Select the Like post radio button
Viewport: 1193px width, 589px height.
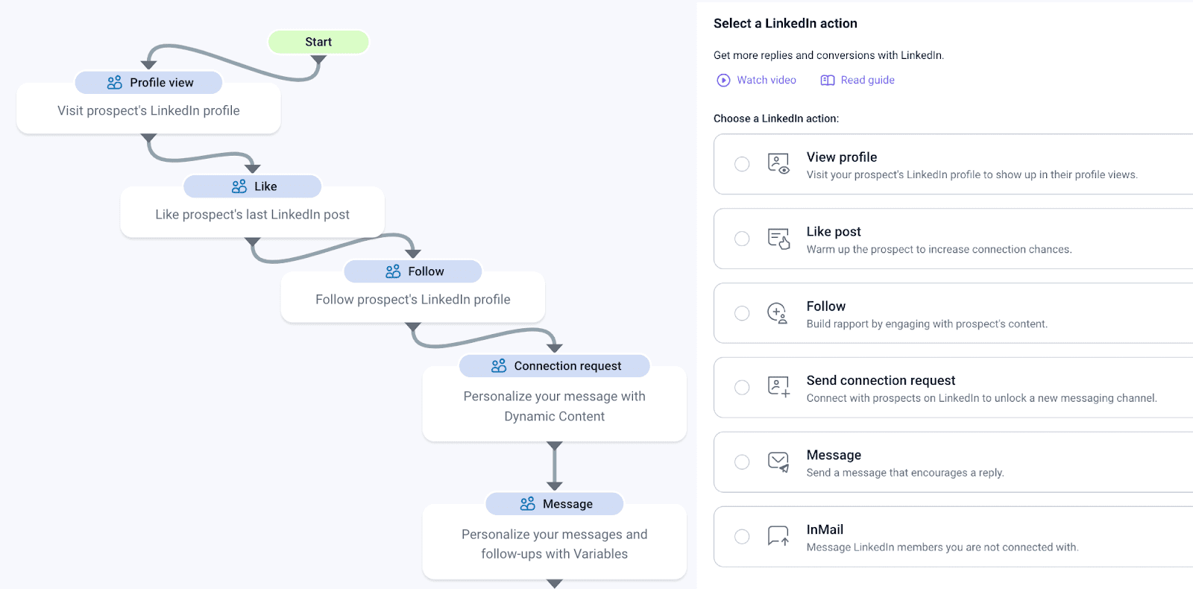click(742, 239)
